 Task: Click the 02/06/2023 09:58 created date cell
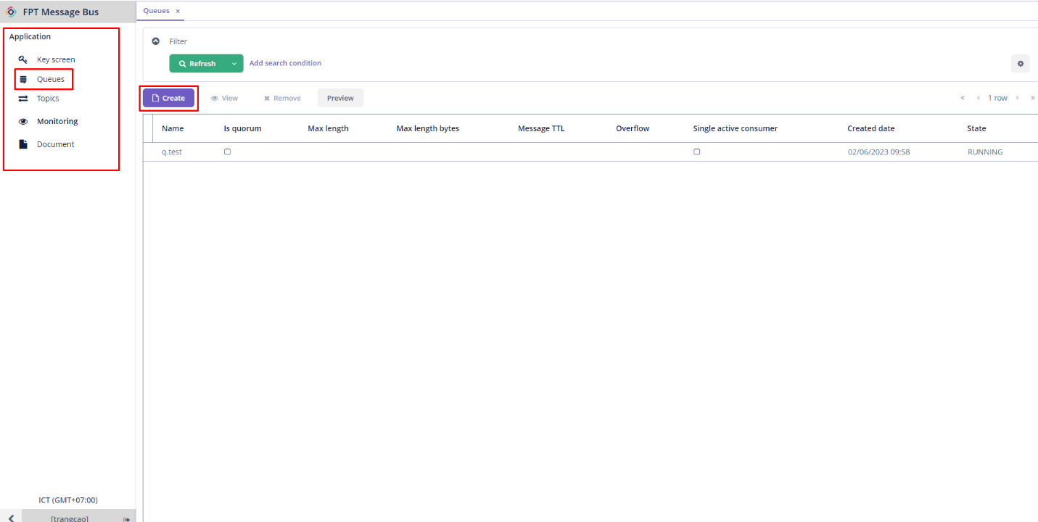878,152
